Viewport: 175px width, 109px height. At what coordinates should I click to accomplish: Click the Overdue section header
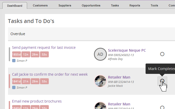point(18,34)
